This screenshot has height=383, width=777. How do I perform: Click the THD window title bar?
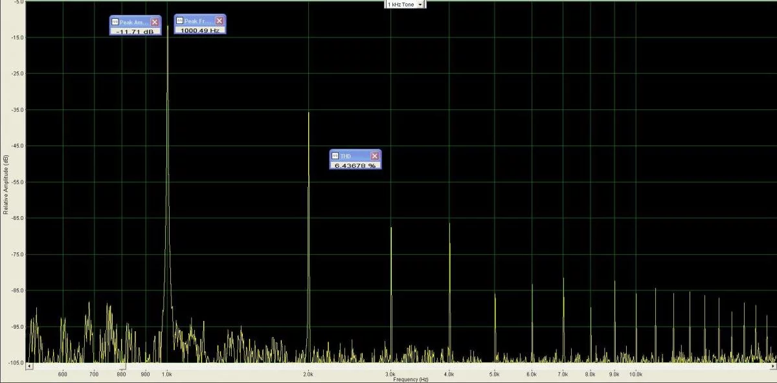[354, 156]
